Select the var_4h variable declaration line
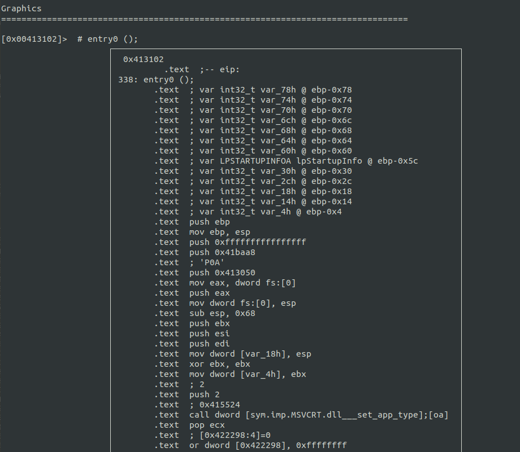The width and height of the screenshot is (520, 452). [x=266, y=212]
